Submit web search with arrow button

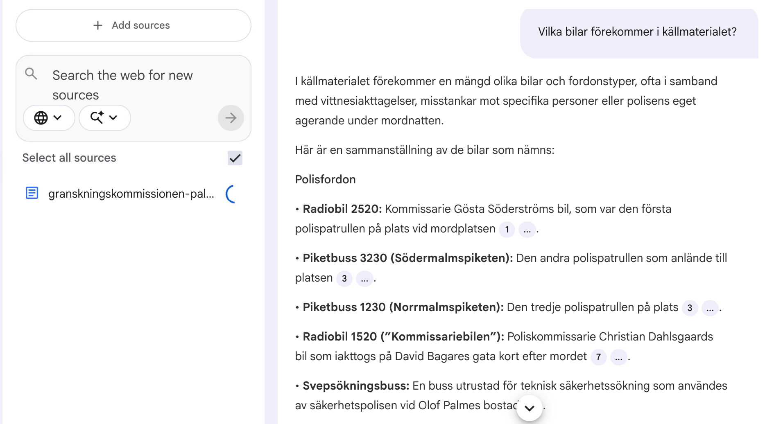coord(231,118)
